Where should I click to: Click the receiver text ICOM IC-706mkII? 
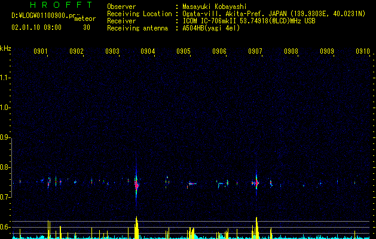coord(210,21)
